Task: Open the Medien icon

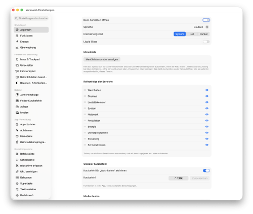Action: pyautogui.click(x=17, y=113)
